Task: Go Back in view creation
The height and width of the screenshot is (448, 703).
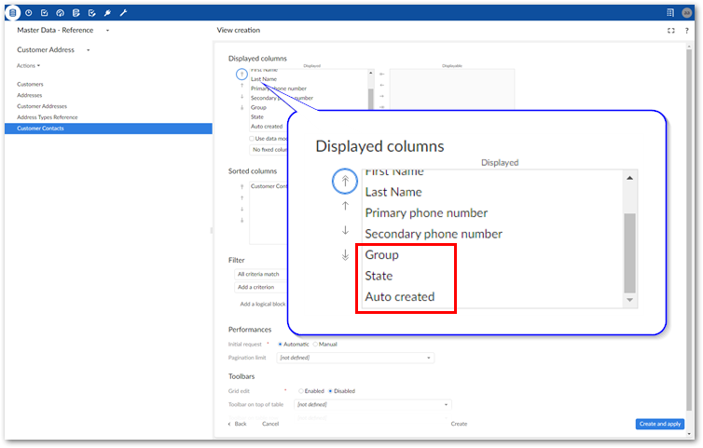Action: [x=238, y=424]
